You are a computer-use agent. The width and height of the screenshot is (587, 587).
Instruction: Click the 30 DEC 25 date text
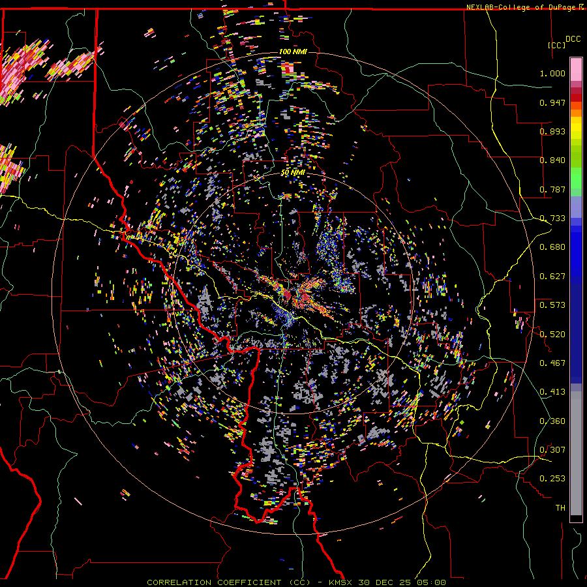tap(384, 582)
